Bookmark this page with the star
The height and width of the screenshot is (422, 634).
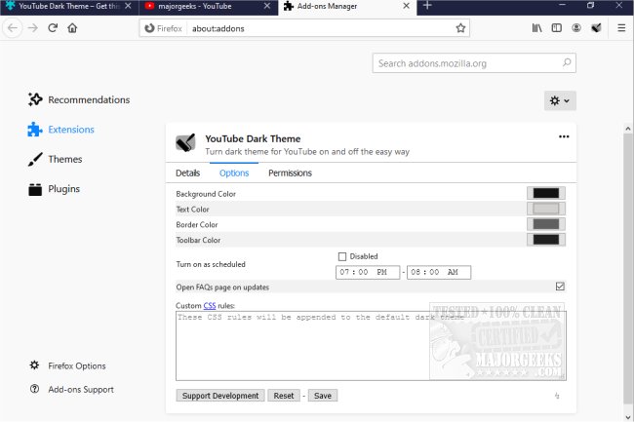(460, 28)
